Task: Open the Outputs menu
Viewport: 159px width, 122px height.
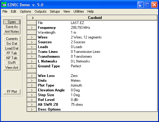Action: point(40,11)
